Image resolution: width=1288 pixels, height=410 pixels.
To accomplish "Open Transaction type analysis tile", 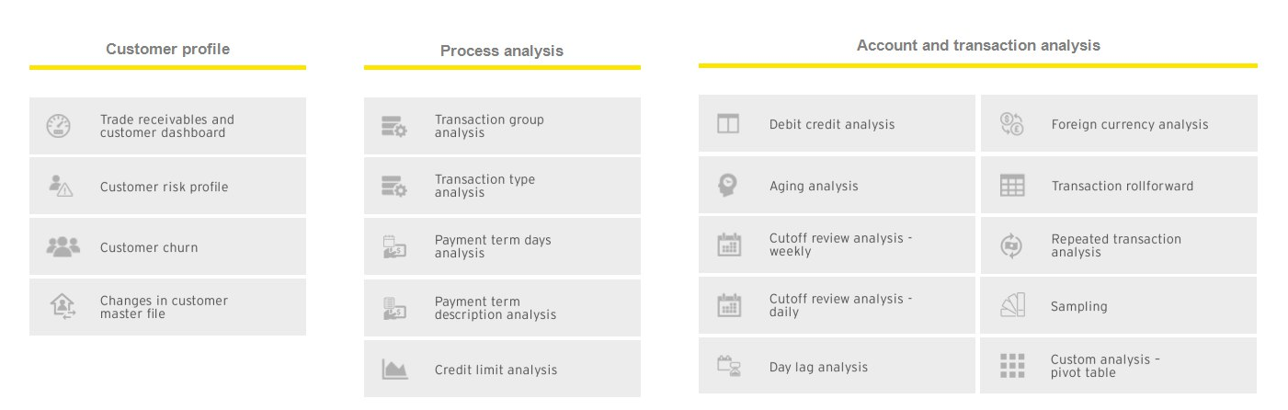I will coord(502,186).
